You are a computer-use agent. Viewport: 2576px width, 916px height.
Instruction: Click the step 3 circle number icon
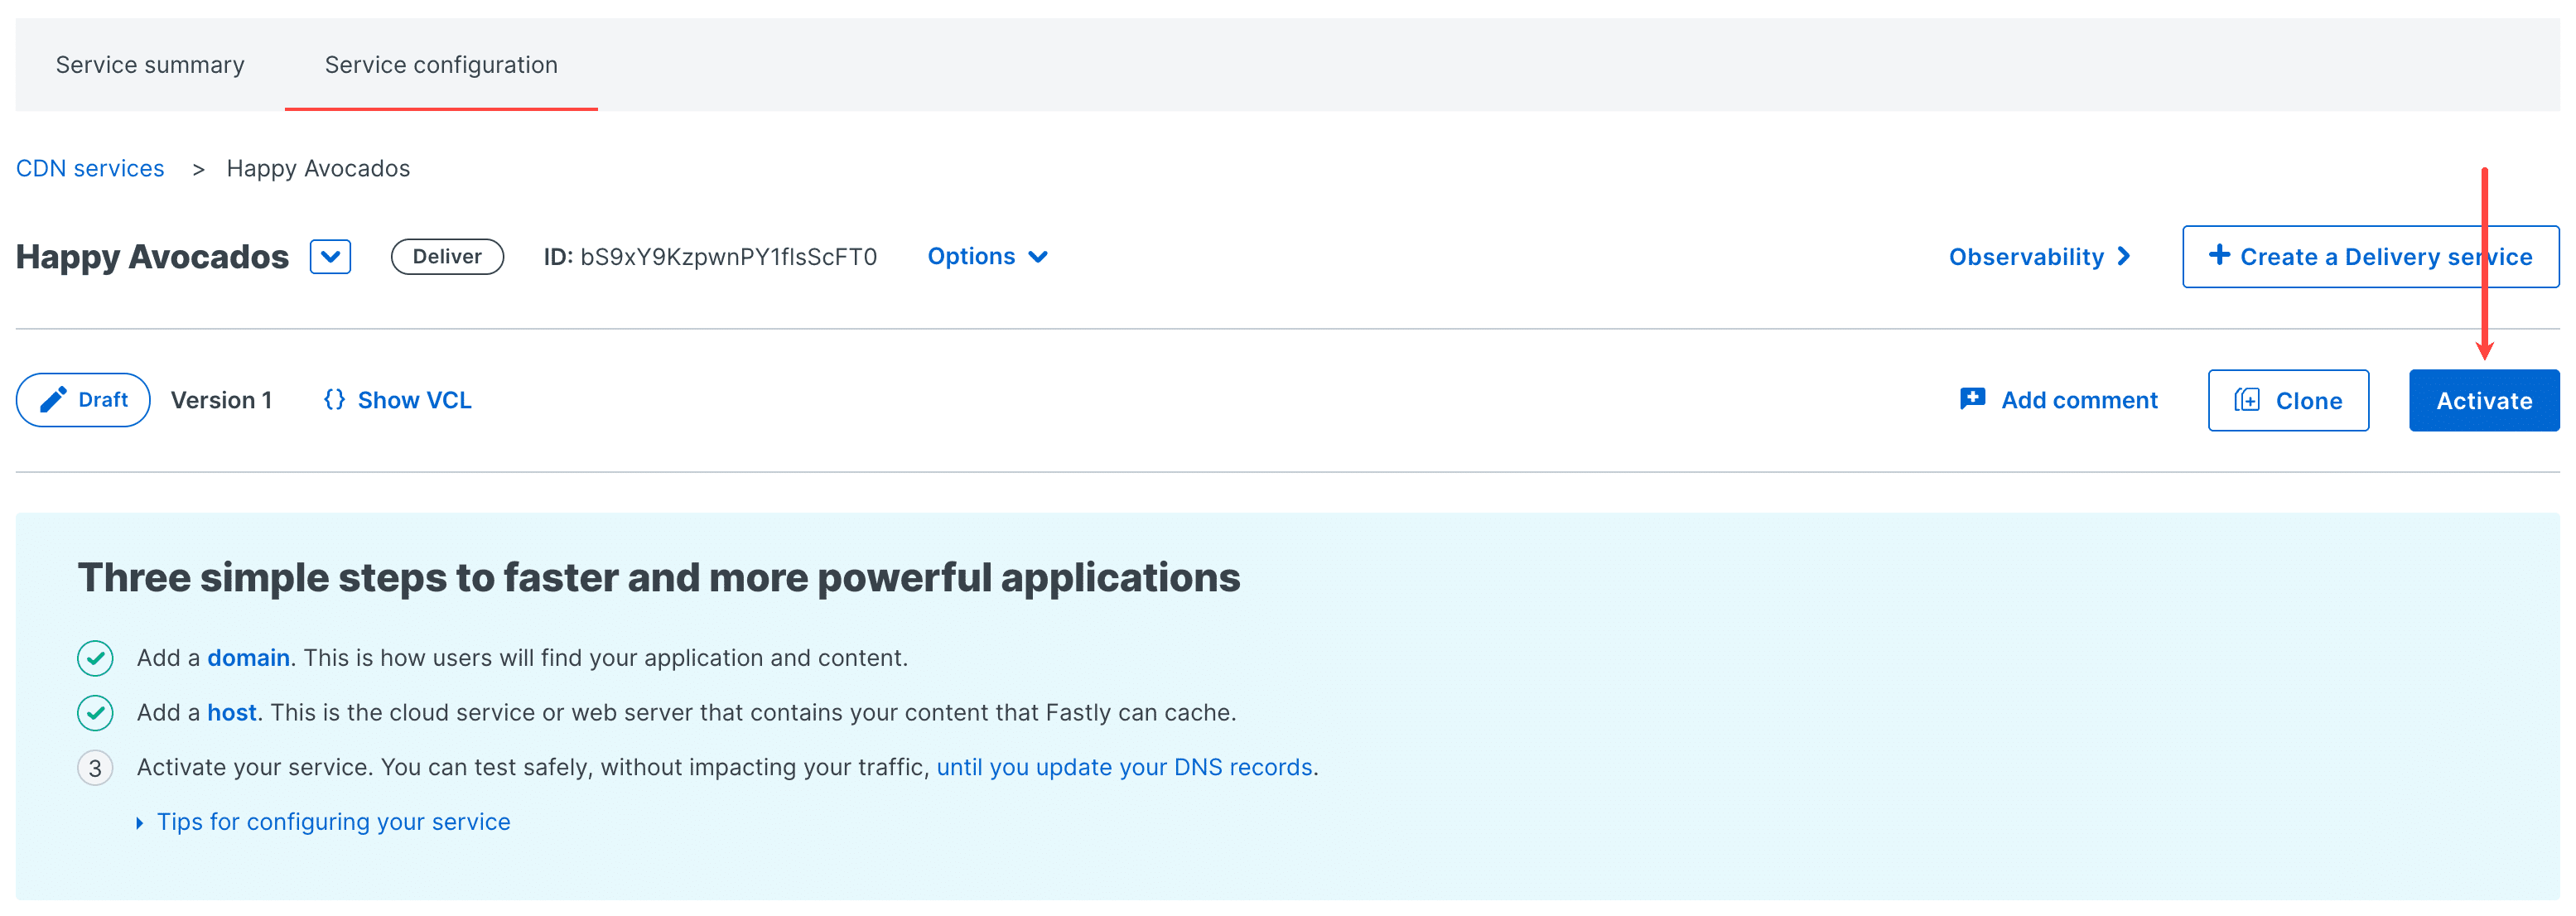point(95,768)
